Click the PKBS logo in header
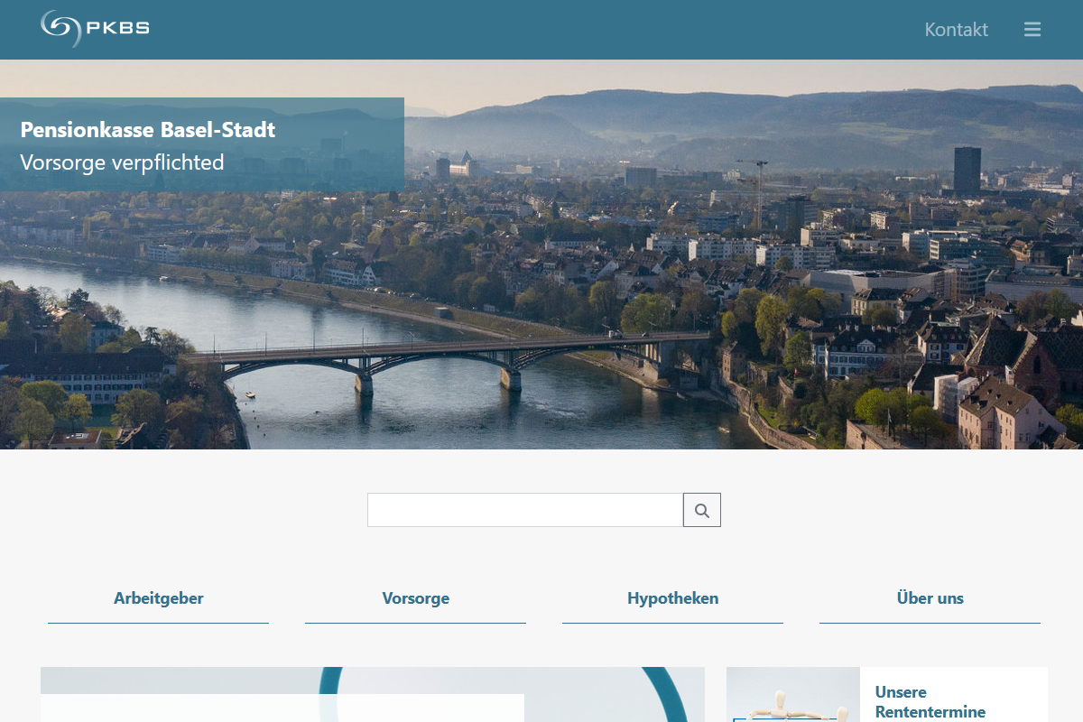Screen dimensions: 1083x722 (95, 29)
